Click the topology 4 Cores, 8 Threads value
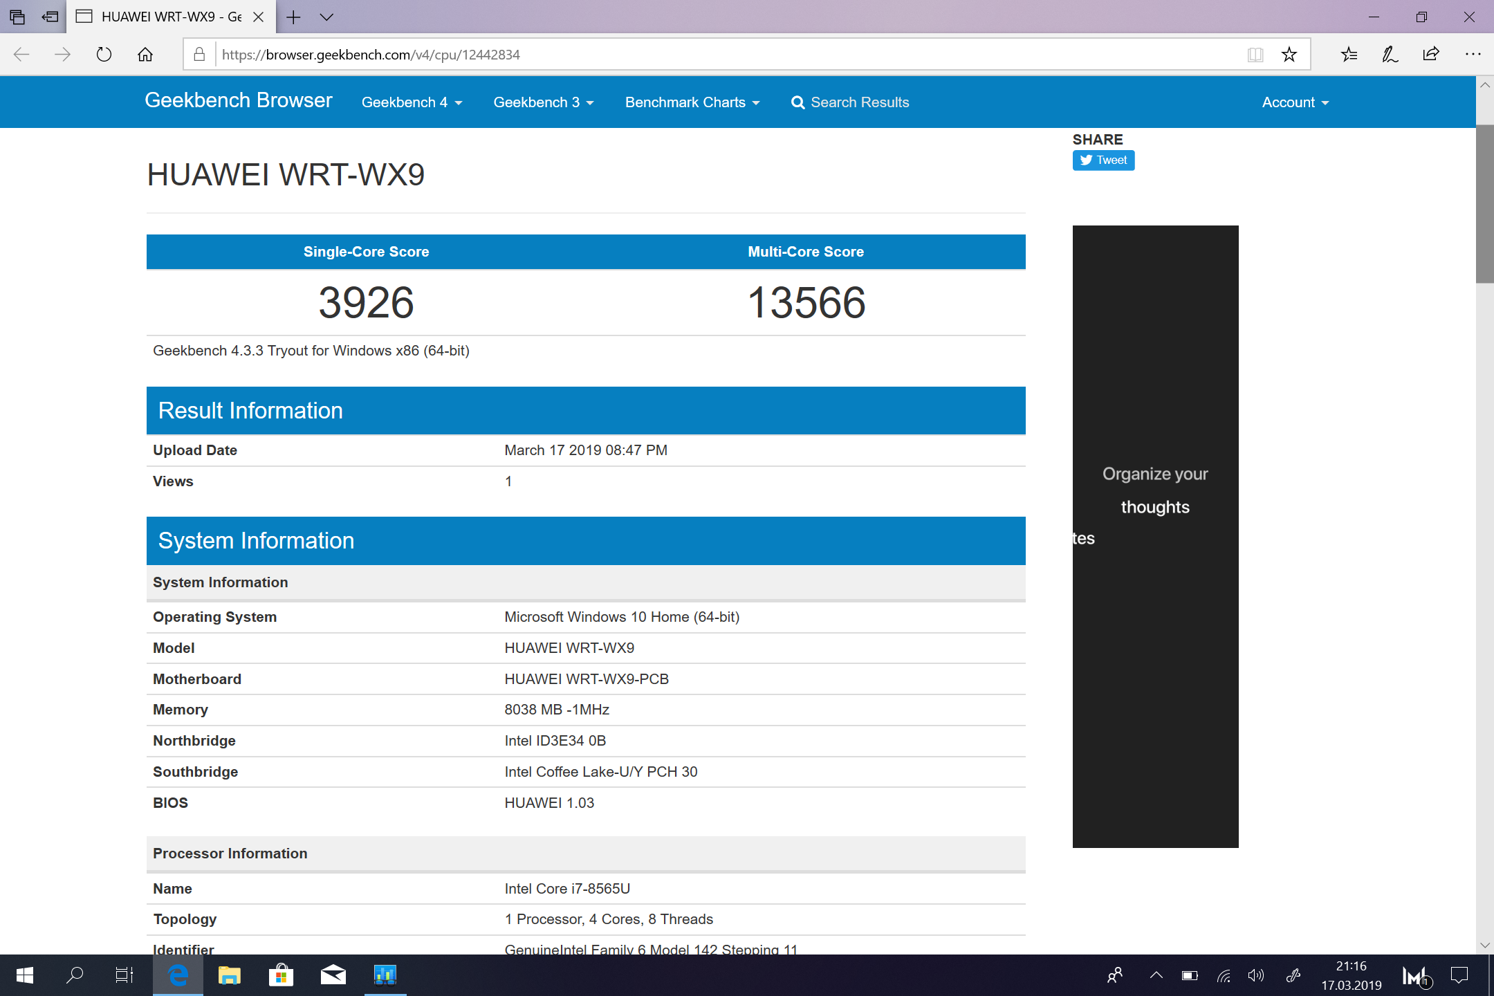 [x=609, y=919]
